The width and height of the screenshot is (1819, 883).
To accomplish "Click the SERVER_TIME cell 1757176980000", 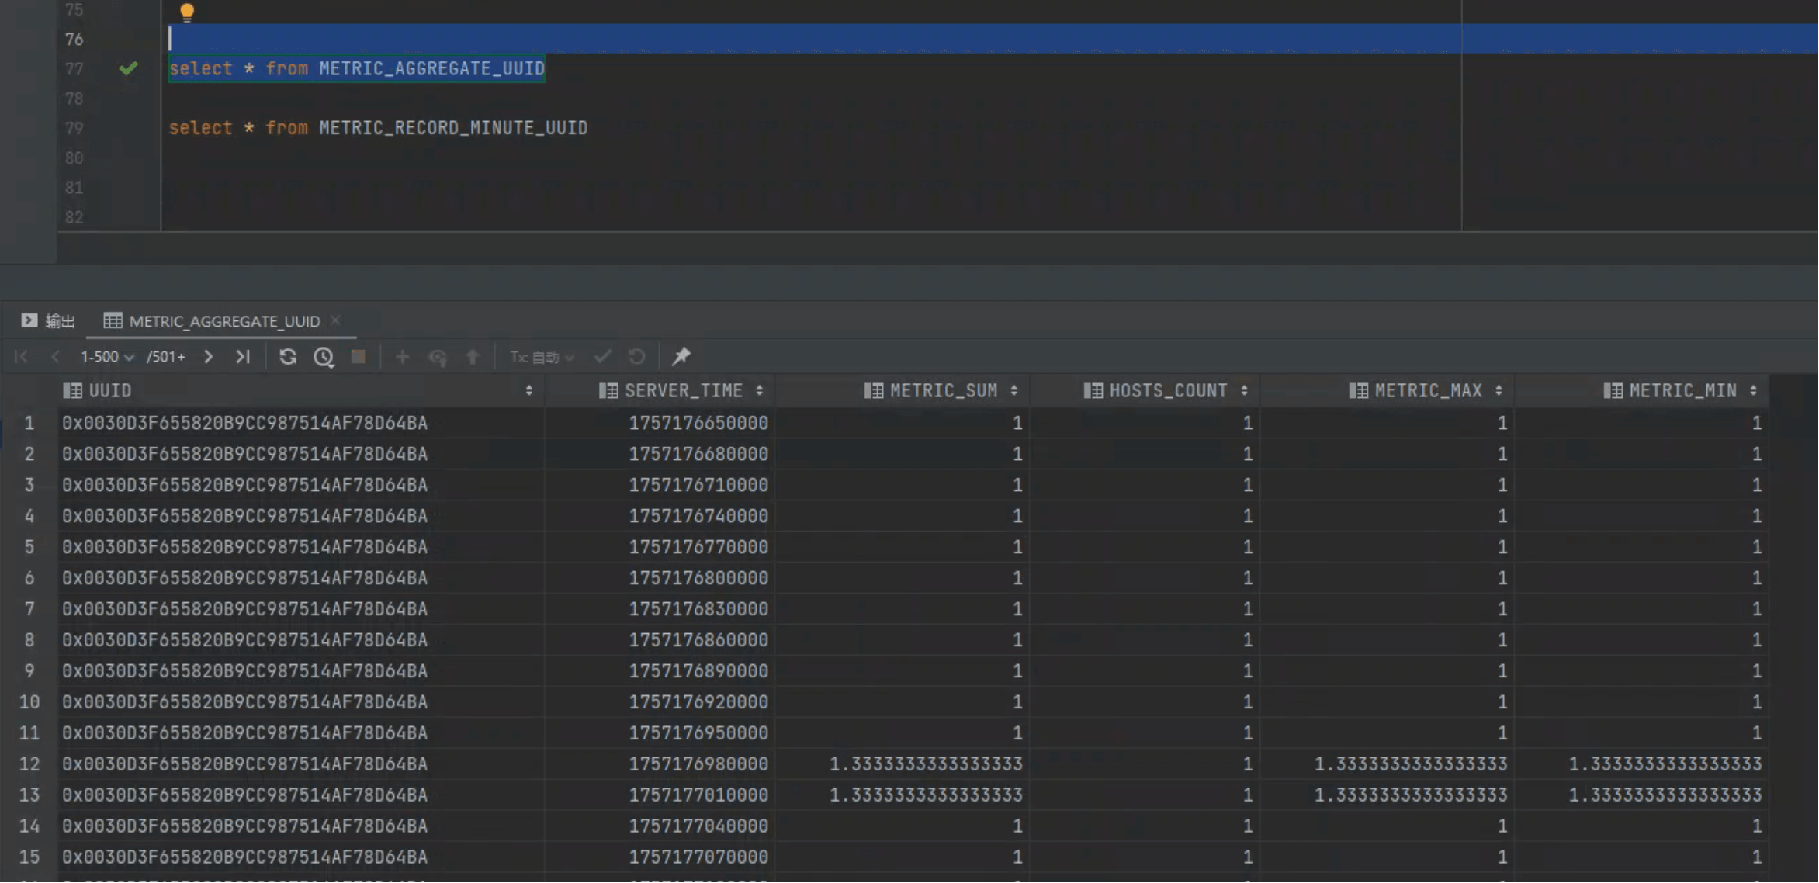I will tap(660, 764).
